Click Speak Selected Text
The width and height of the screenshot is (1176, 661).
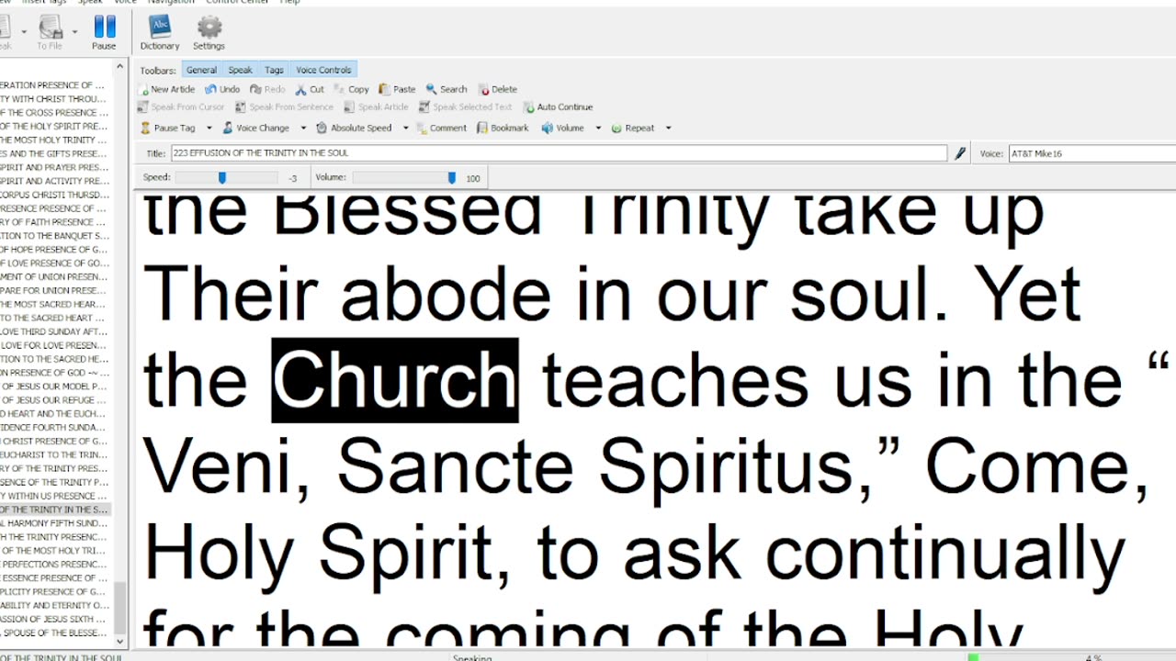click(466, 106)
